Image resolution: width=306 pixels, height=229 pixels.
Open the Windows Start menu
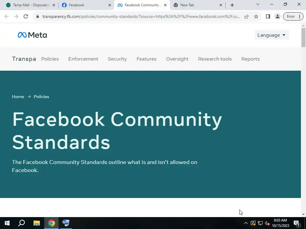(7, 223)
